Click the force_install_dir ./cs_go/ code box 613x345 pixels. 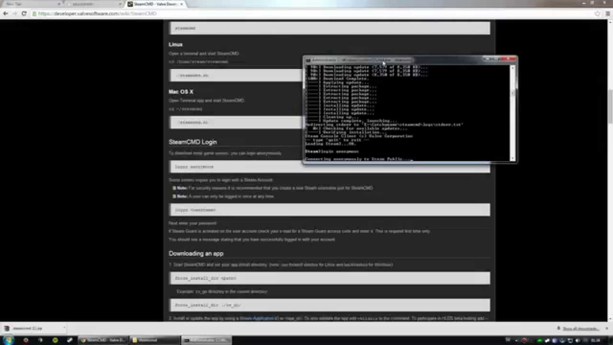point(329,305)
